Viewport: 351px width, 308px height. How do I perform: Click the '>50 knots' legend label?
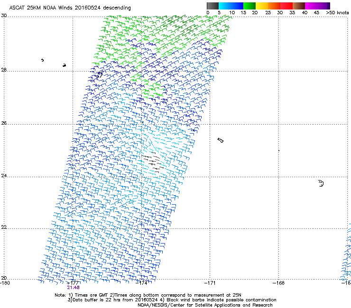337,13
